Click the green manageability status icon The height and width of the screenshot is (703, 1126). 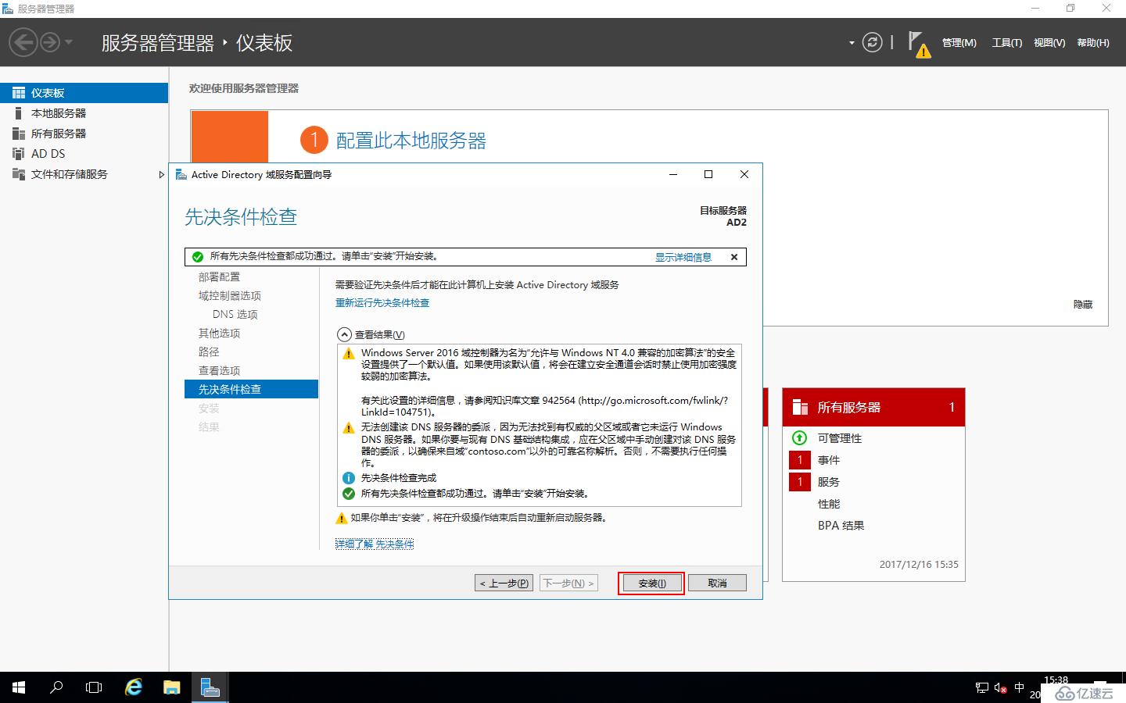[x=799, y=438]
